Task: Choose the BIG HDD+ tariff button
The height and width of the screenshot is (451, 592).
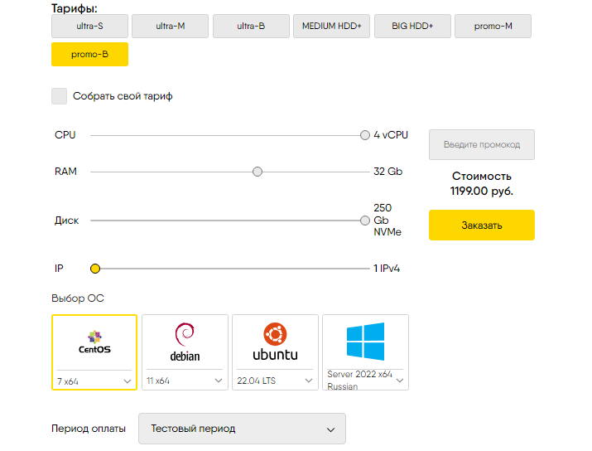Action: pyautogui.click(x=412, y=26)
